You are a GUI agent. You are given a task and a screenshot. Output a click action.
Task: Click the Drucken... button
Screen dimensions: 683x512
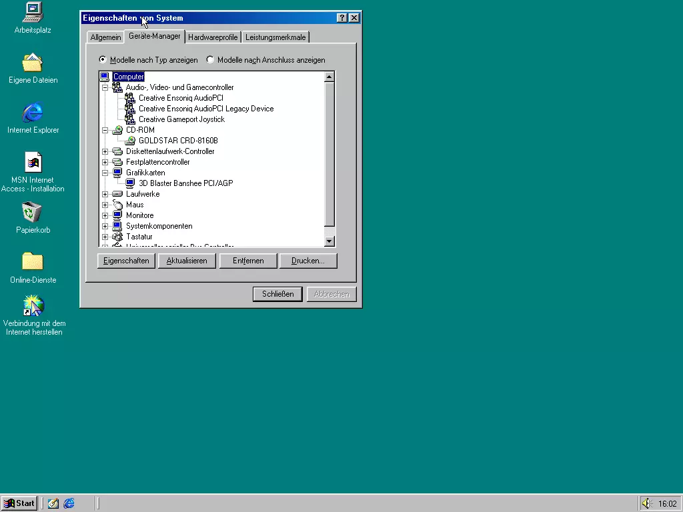tap(308, 261)
